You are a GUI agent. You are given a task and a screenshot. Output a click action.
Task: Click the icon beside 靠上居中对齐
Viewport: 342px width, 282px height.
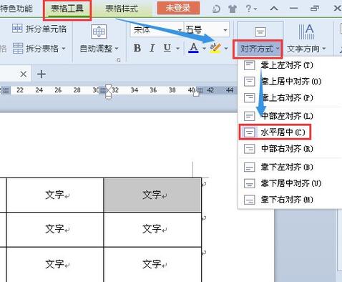(x=249, y=82)
